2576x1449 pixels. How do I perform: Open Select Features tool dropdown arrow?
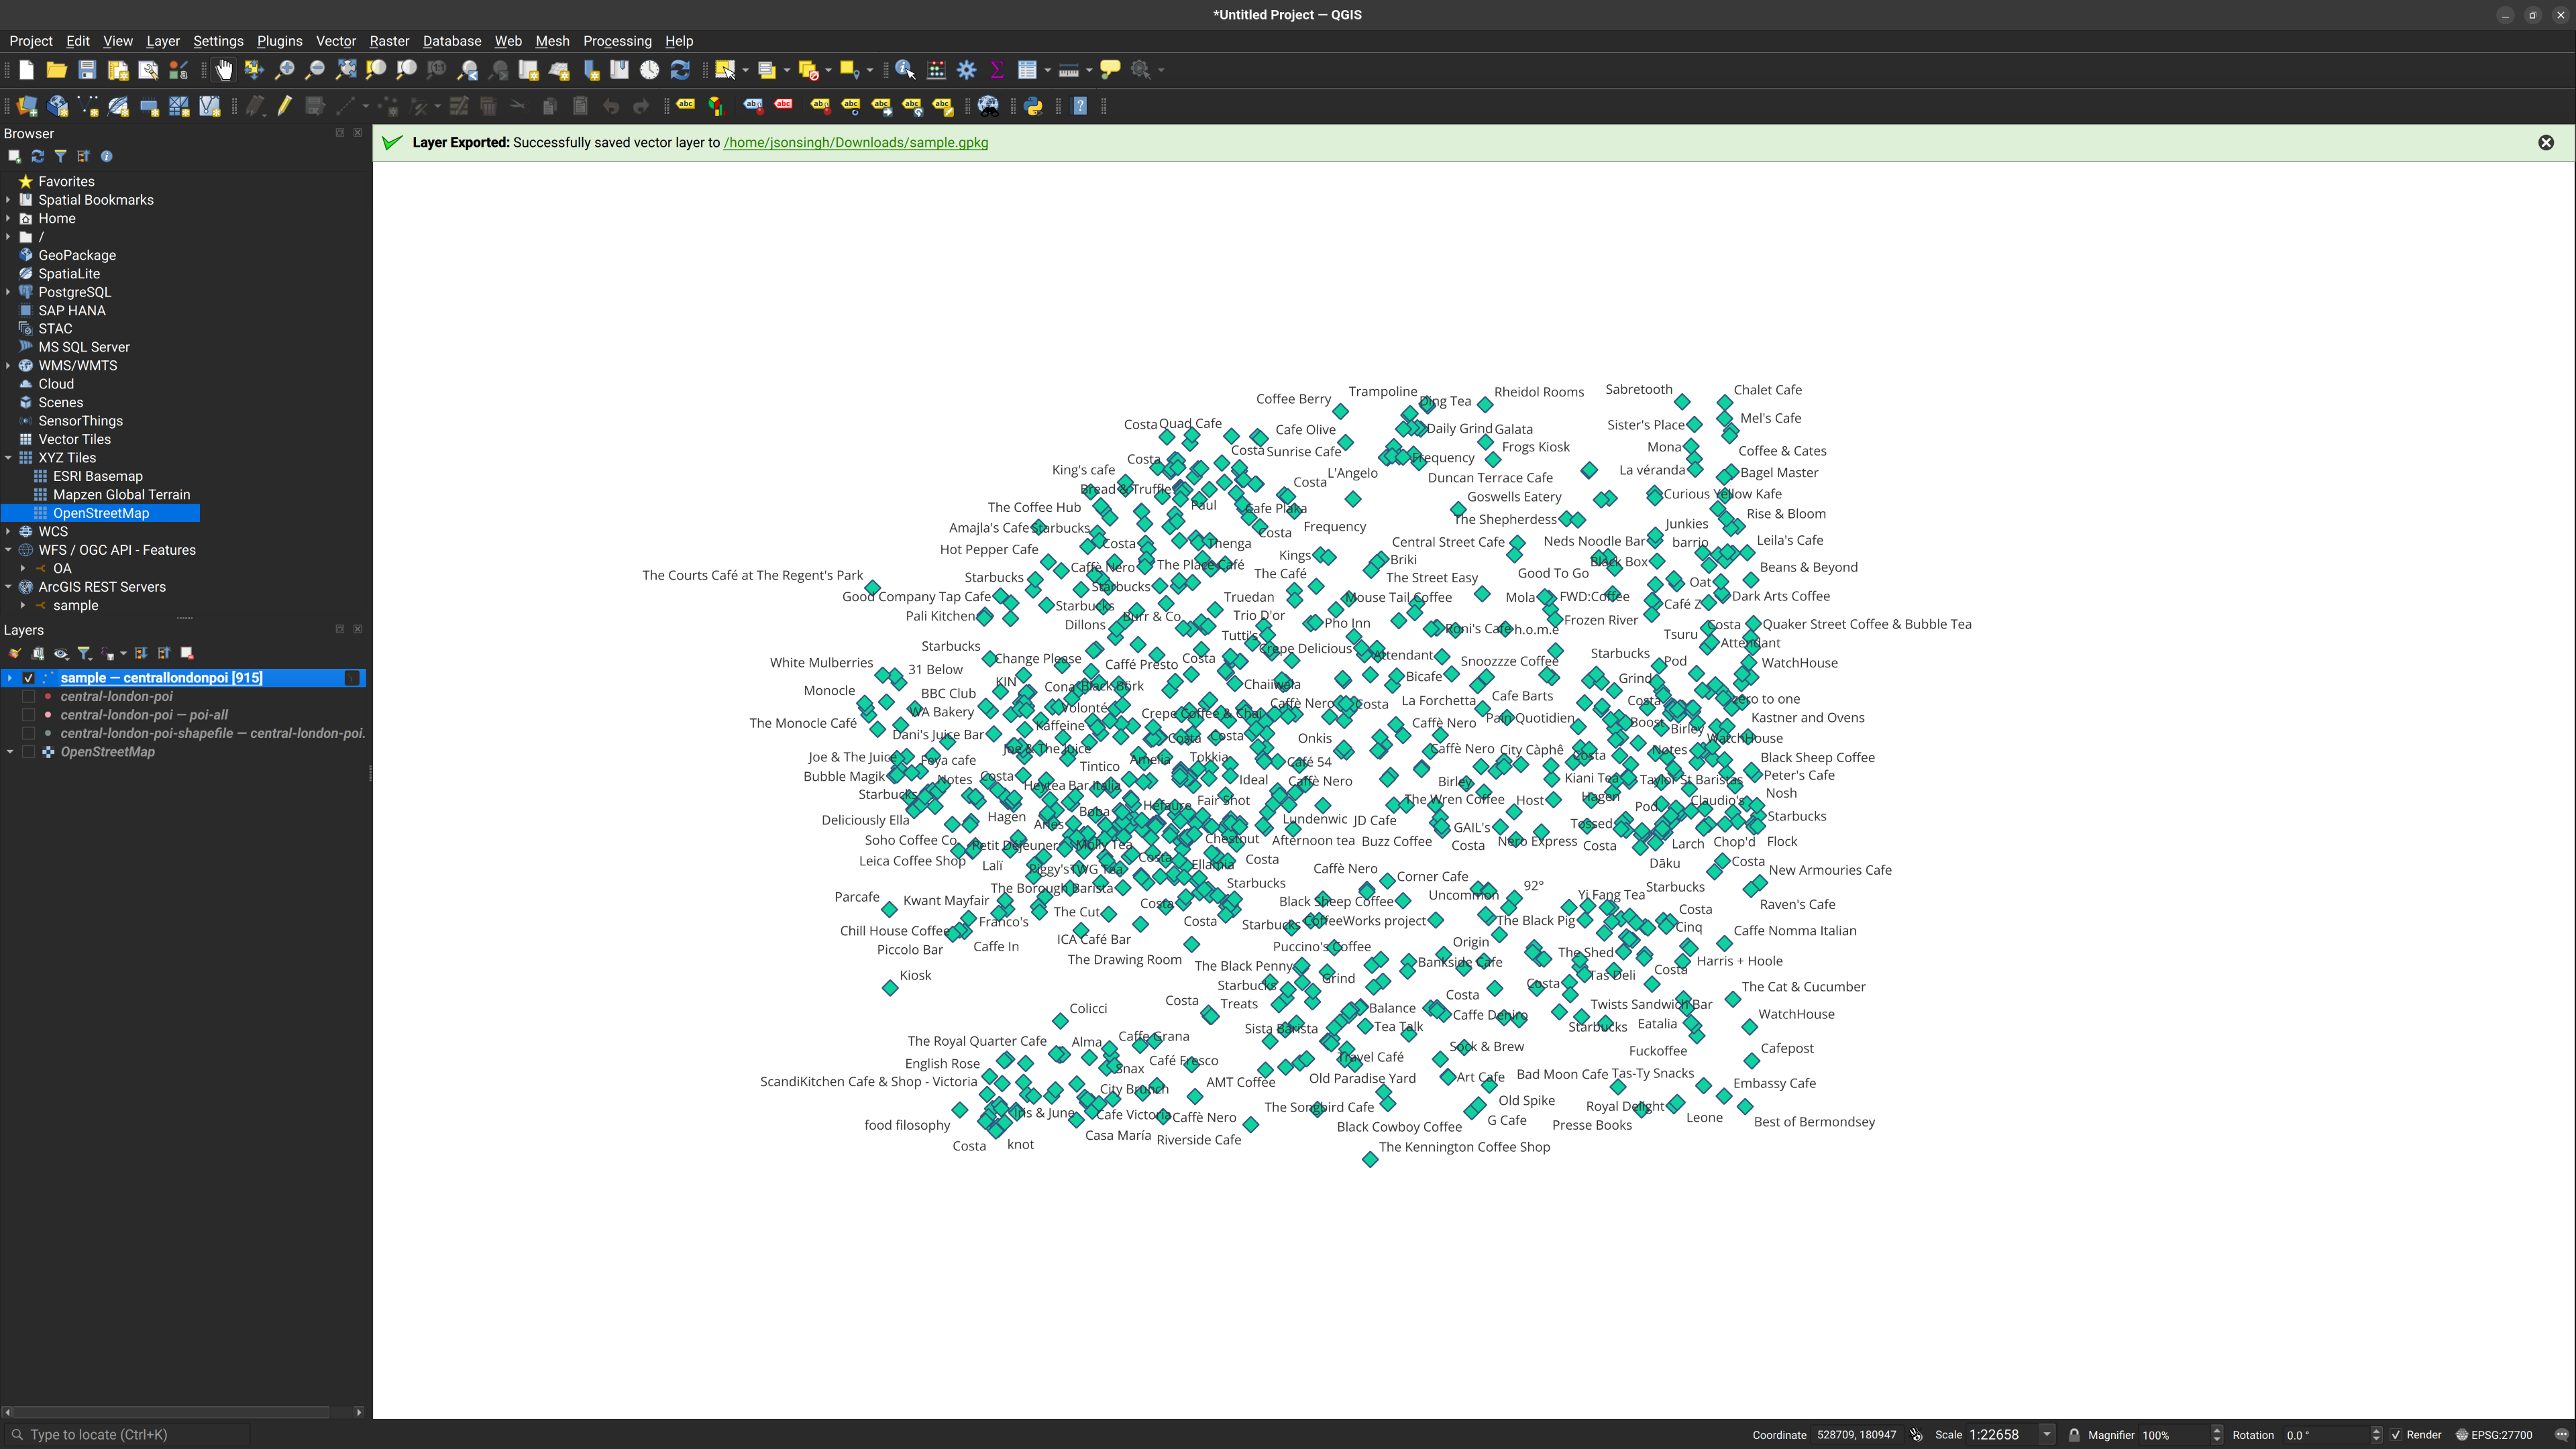746,70
